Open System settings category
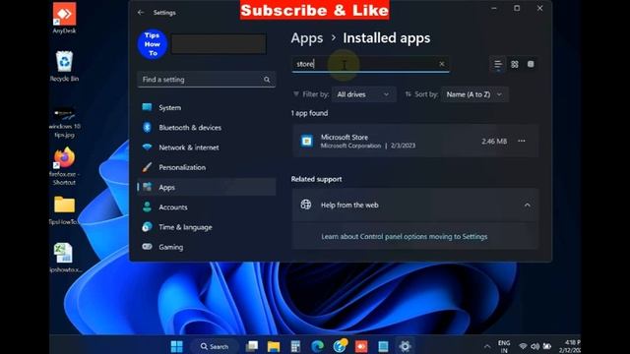 [206, 107]
